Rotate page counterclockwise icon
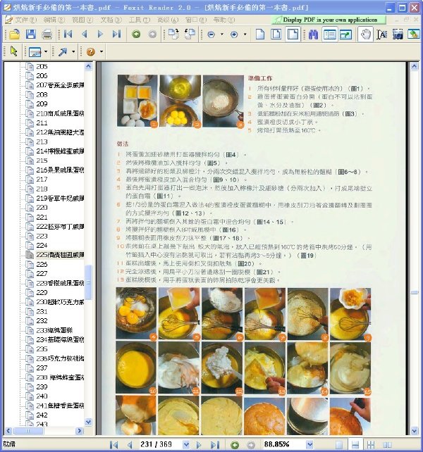423x452 pixels. pyautogui.click(x=190, y=34)
